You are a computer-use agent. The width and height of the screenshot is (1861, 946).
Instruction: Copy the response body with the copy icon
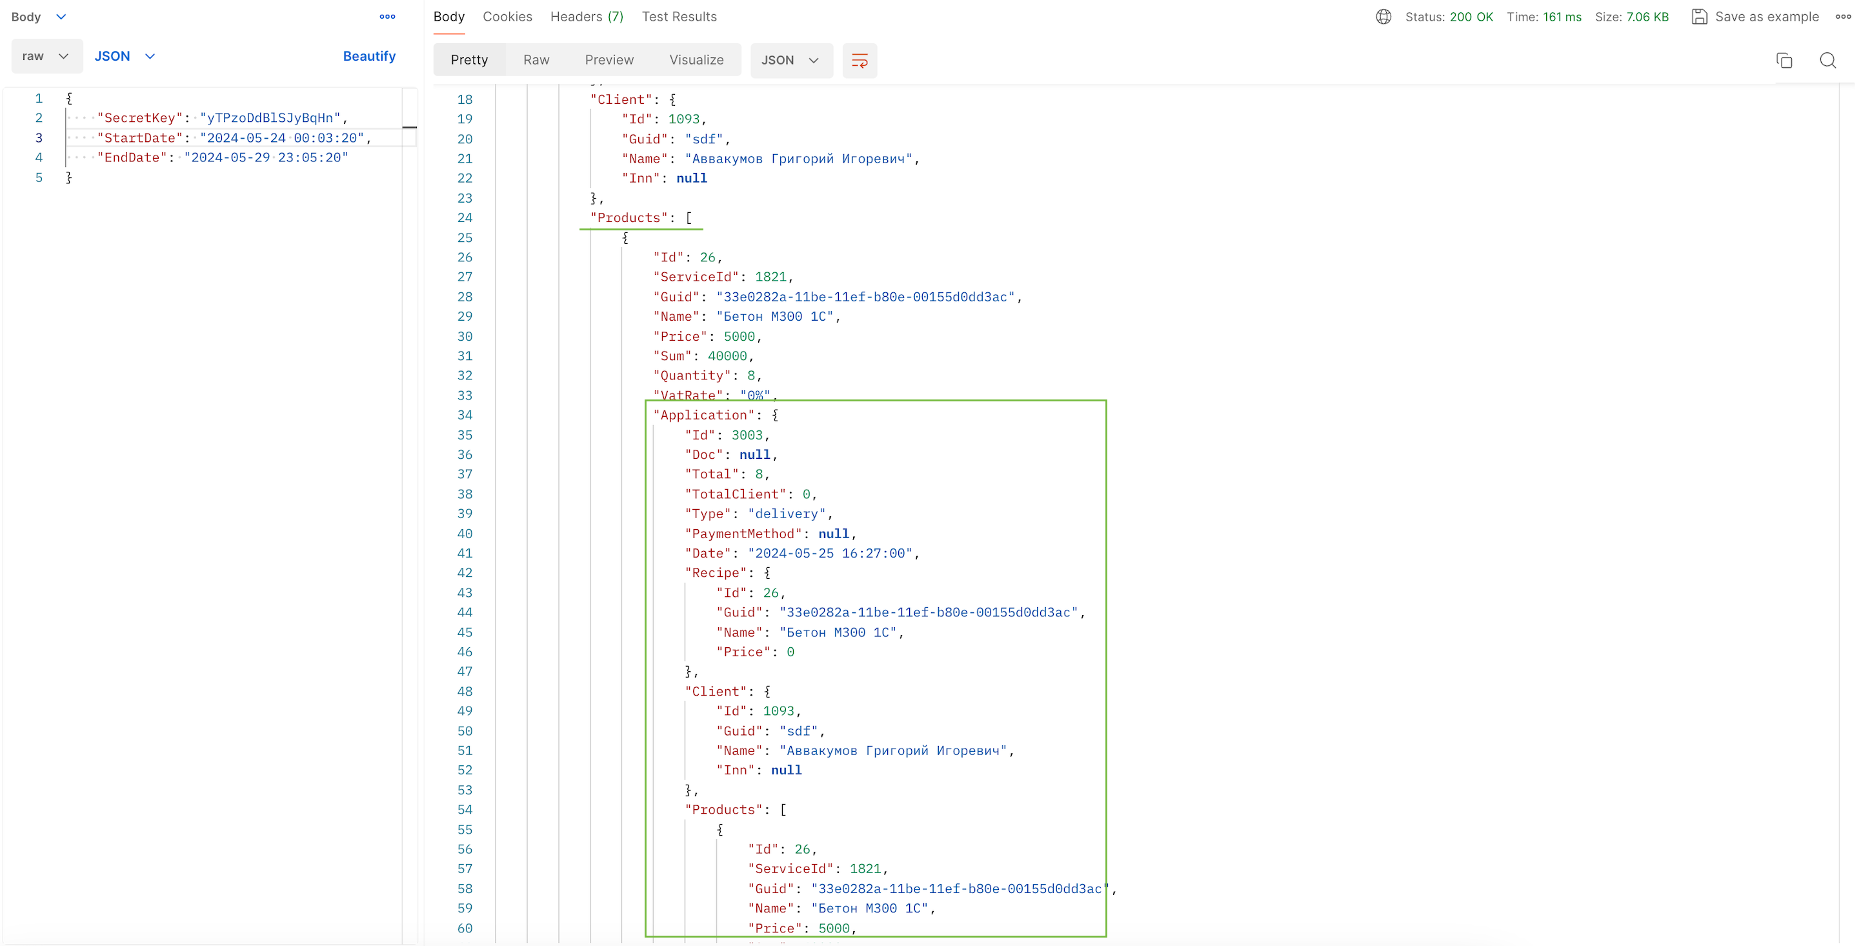[1784, 61]
